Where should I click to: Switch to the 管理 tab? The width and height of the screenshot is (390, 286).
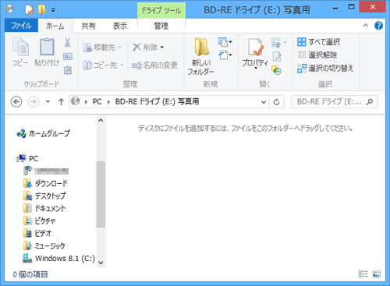tap(161, 26)
